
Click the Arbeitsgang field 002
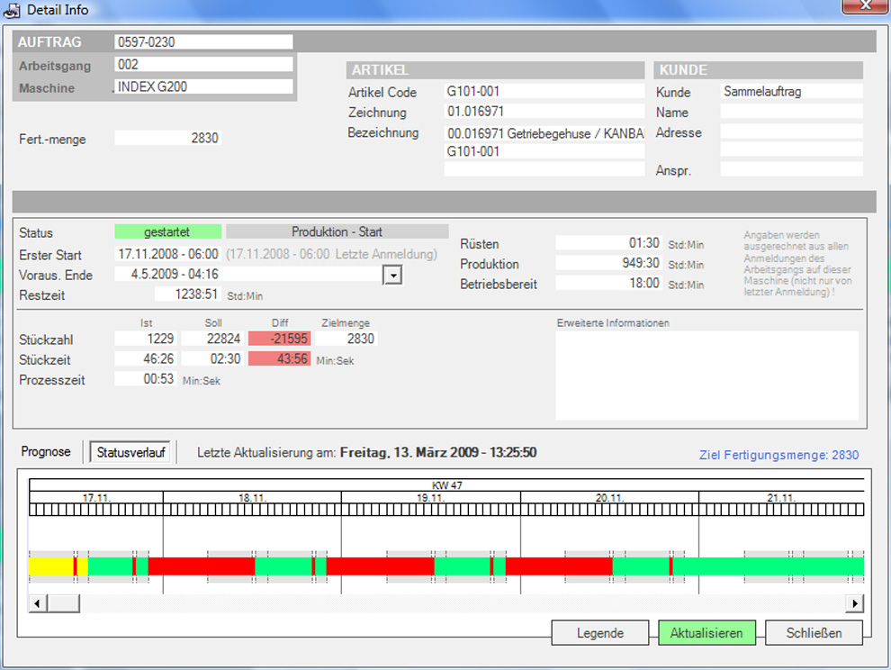click(x=204, y=64)
